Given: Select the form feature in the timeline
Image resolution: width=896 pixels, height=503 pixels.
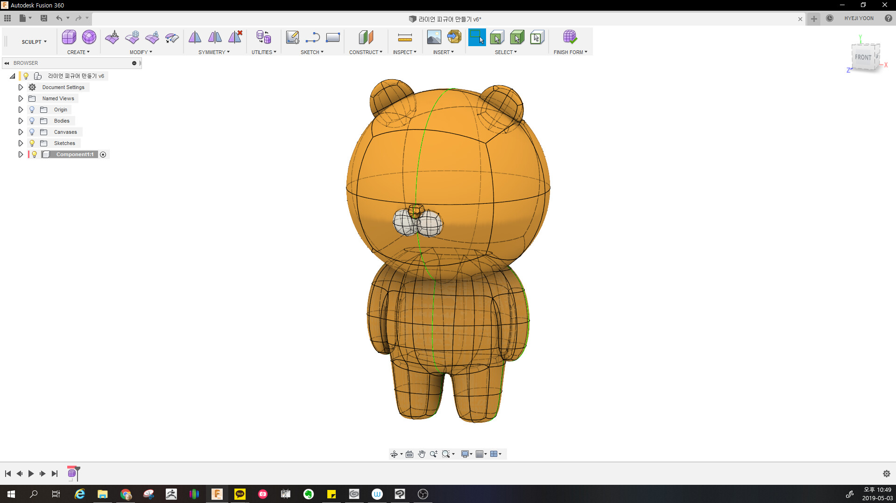Looking at the screenshot, I should click(72, 474).
